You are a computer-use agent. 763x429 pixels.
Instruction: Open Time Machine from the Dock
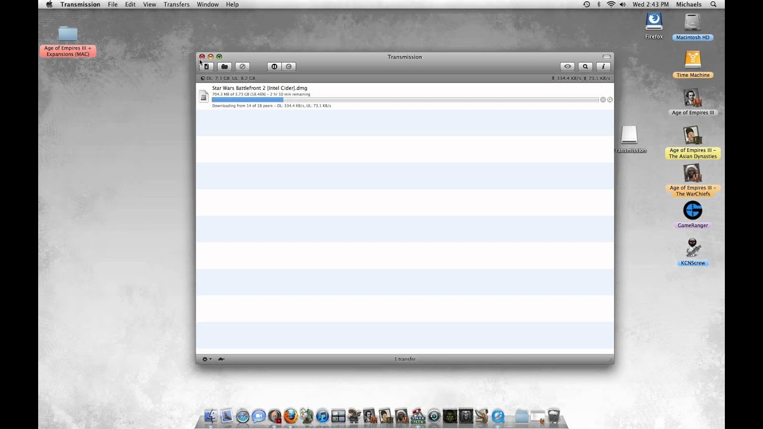pos(434,416)
